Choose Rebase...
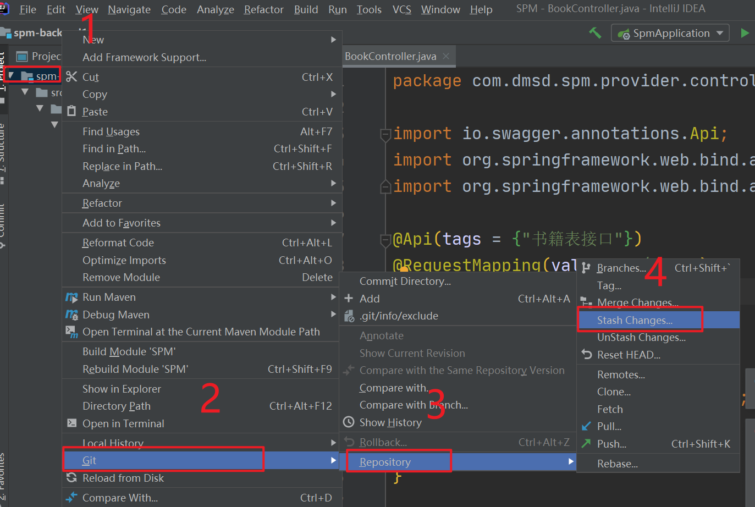755x507 pixels. pos(658,464)
